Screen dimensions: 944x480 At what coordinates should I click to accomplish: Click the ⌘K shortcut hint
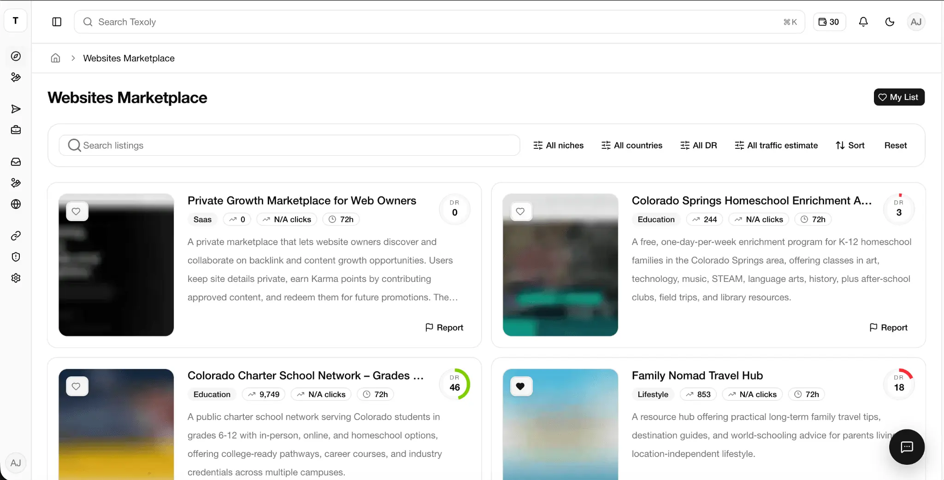pos(790,22)
